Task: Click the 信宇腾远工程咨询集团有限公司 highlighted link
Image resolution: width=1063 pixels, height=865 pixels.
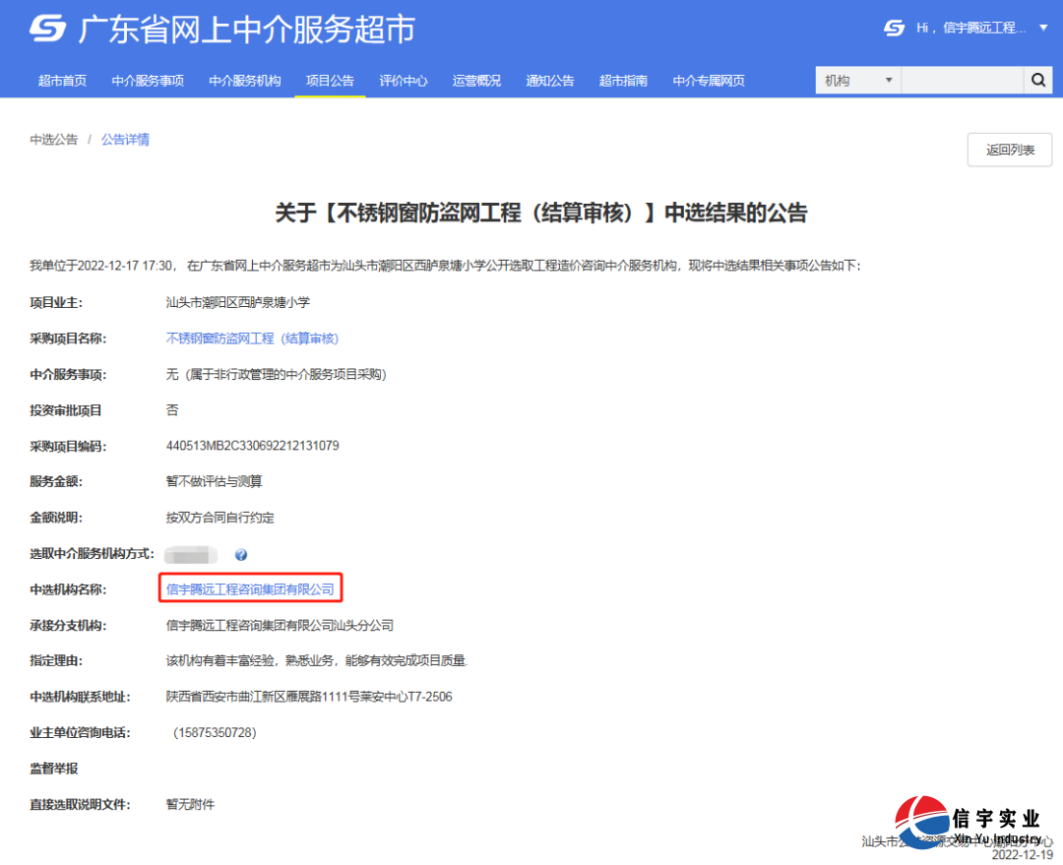Action: click(252, 587)
